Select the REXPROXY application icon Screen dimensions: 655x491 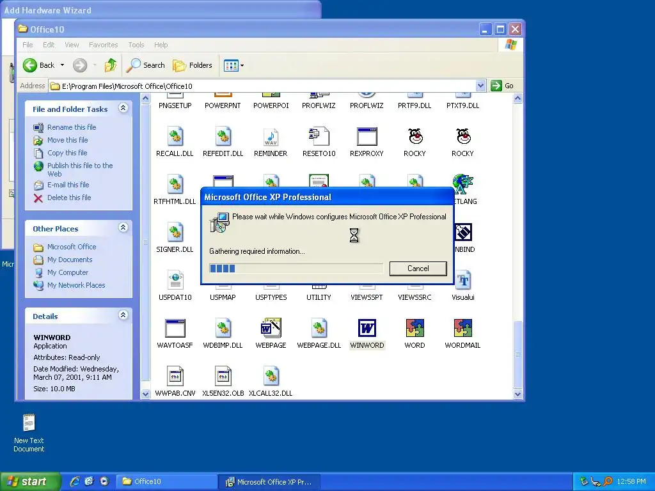pyautogui.click(x=367, y=136)
